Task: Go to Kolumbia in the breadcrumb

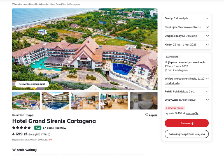Action: (x=43, y=4)
